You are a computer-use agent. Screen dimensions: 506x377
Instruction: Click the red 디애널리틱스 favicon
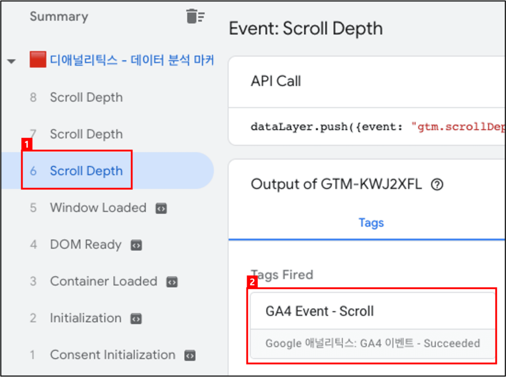click(38, 60)
